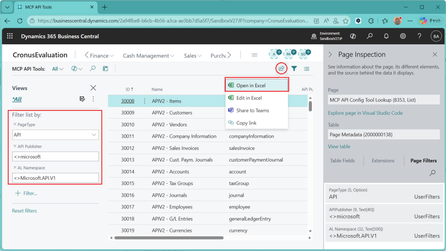Click the search magnifier beside MCP API Tools
The height and width of the screenshot is (251, 446).
(x=93, y=69)
